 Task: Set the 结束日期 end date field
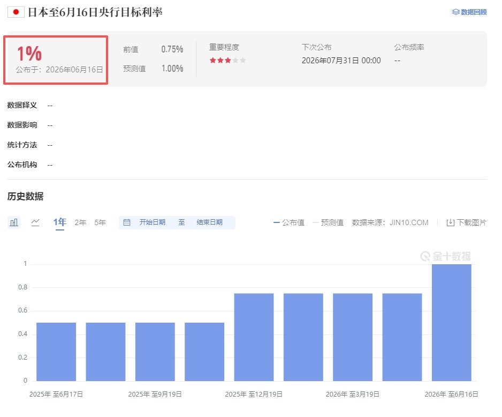click(209, 222)
